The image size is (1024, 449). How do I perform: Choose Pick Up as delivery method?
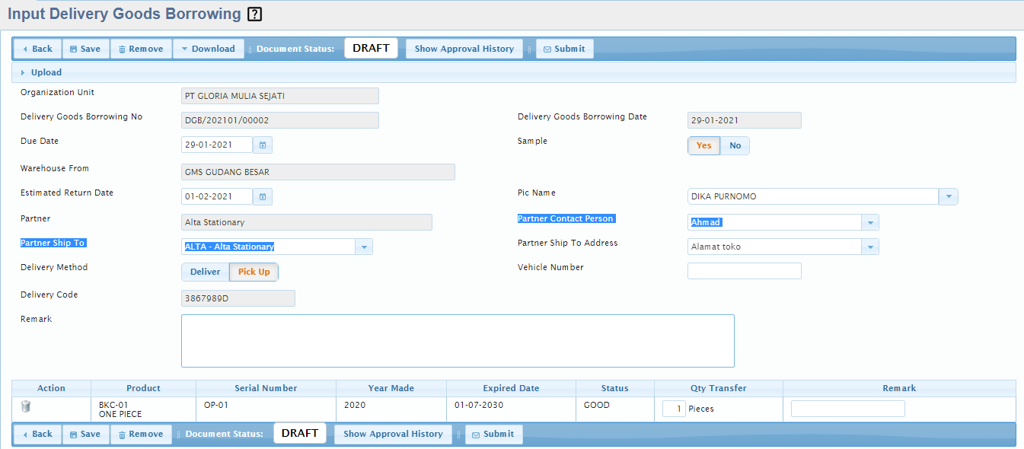[x=254, y=272]
